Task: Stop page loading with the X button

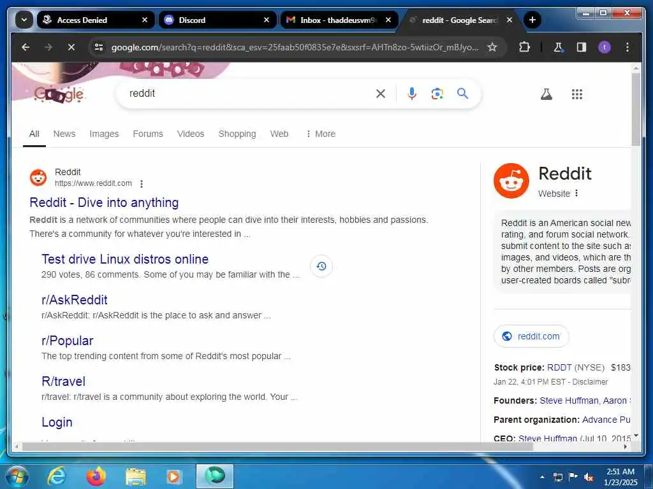Action: click(x=71, y=47)
